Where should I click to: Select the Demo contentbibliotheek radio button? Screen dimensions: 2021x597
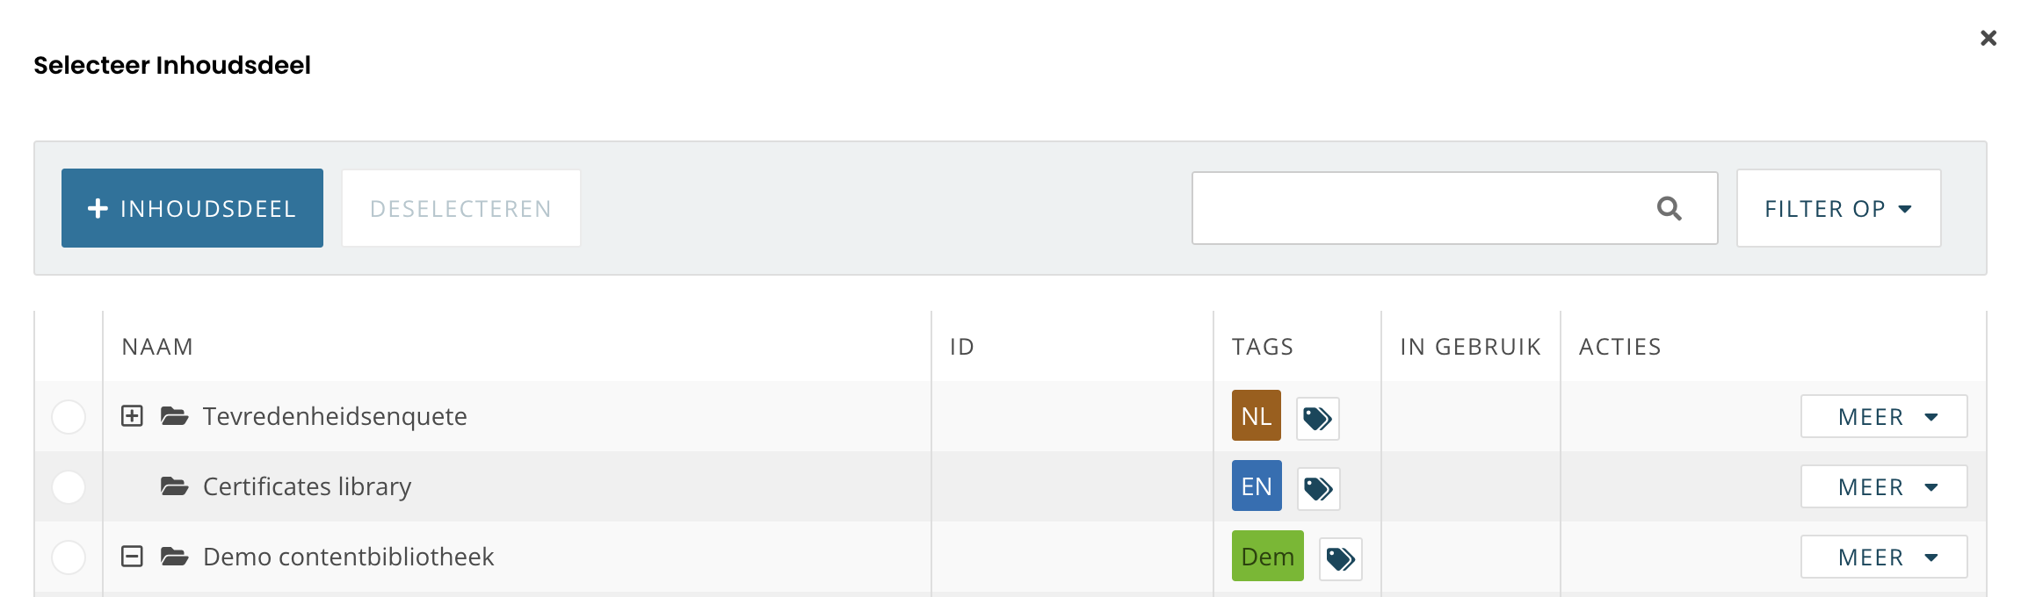pyautogui.click(x=69, y=557)
